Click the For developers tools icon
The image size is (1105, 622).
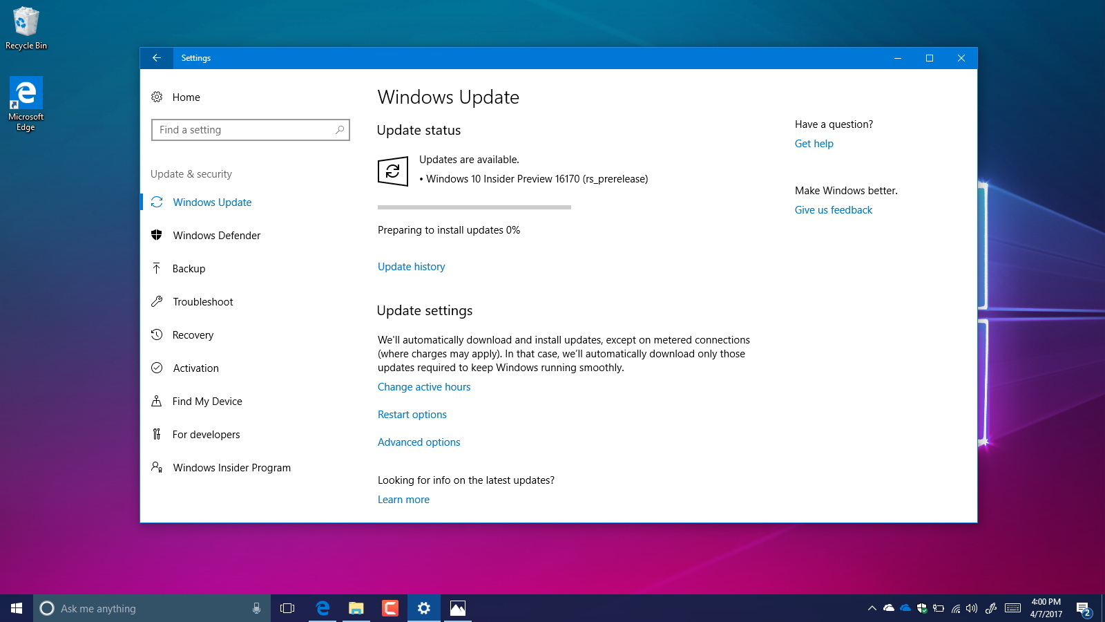pos(157,434)
